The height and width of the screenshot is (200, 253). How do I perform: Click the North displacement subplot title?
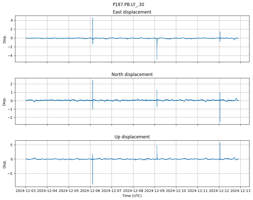click(132, 74)
